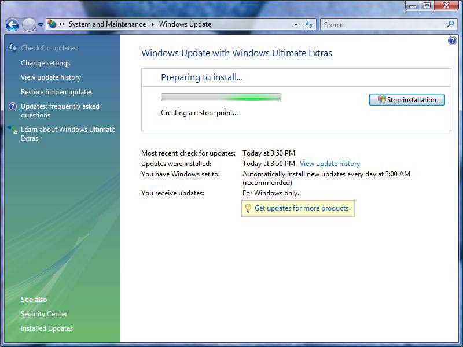Expand the double-chevron breadcrumb overflow
Image resolution: width=463 pixels, height=347 pixels.
(x=62, y=24)
